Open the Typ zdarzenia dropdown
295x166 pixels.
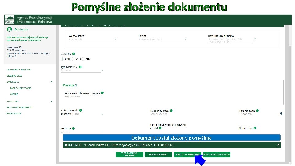tap(82, 71)
